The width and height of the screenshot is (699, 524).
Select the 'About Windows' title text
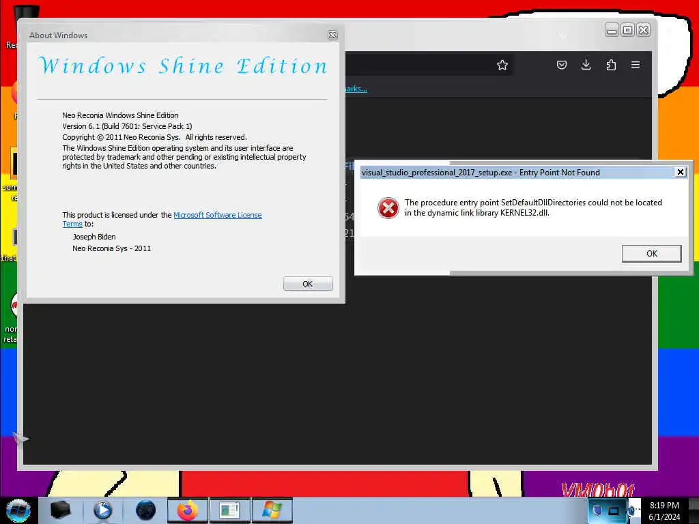pyautogui.click(x=59, y=35)
